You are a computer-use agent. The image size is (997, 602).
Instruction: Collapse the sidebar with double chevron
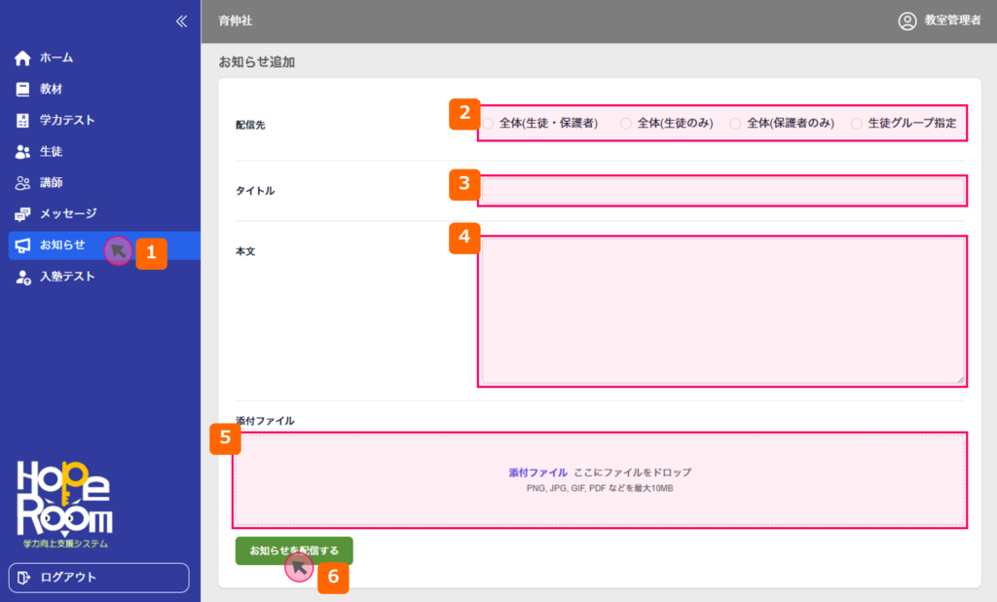pyautogui.click(x=180, y=21)
